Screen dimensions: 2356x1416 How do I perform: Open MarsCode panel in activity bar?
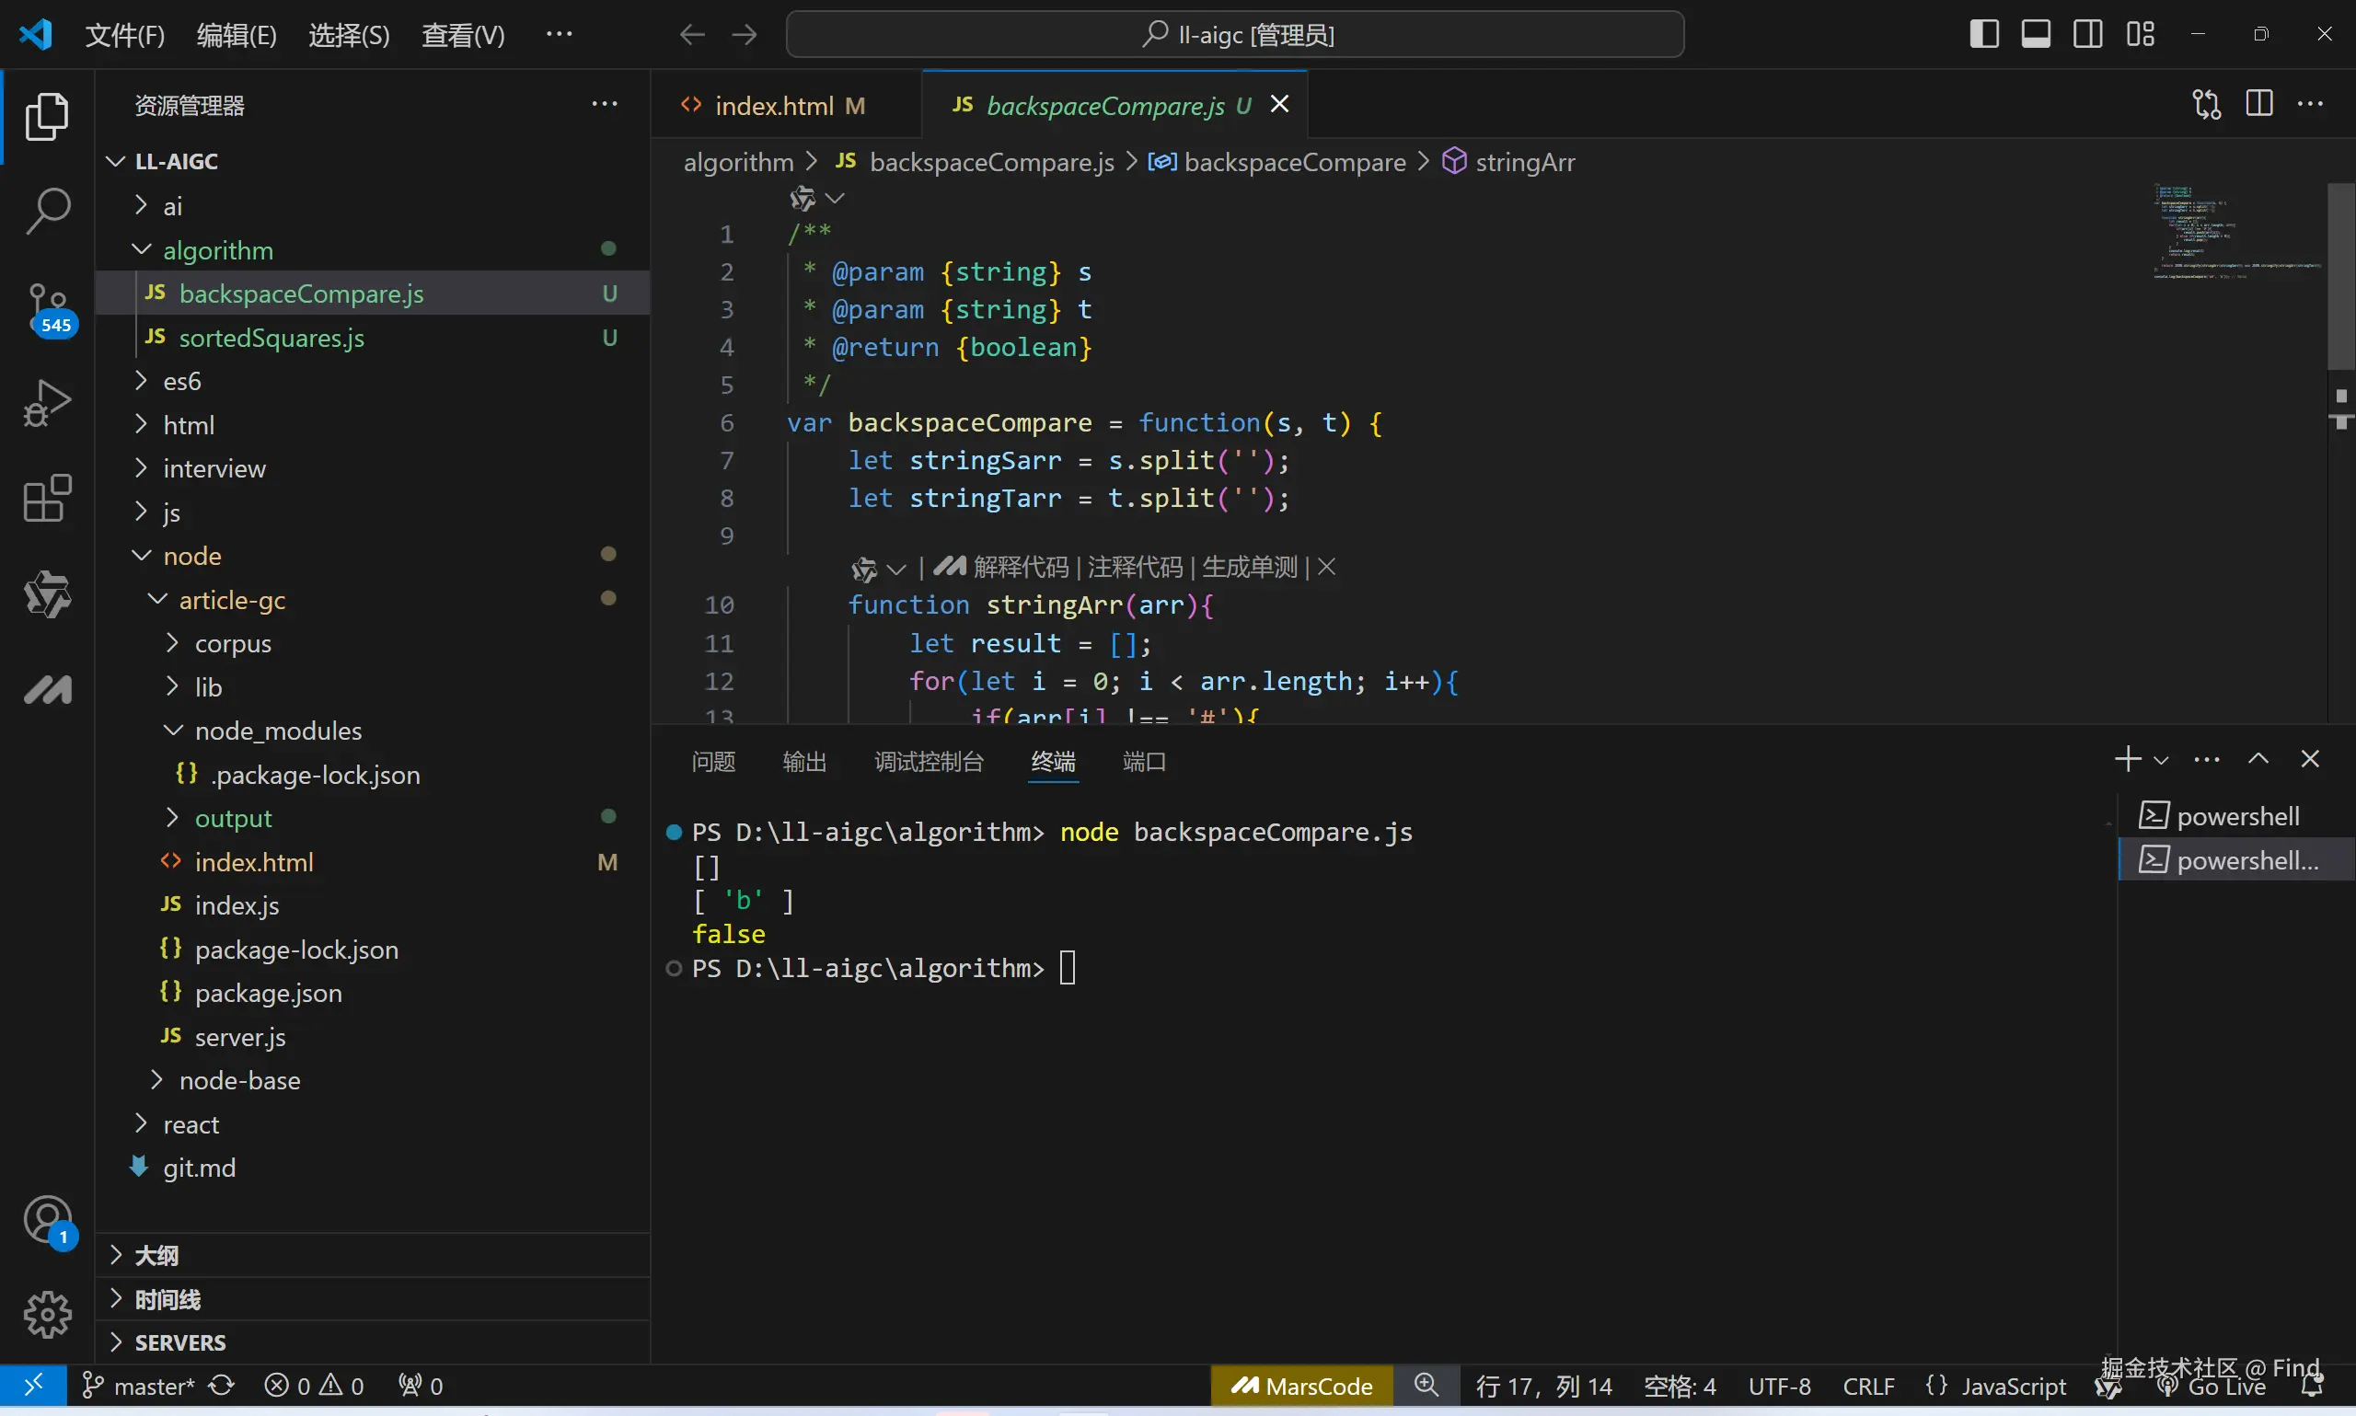pyautogui.click(x=47, y=689)
